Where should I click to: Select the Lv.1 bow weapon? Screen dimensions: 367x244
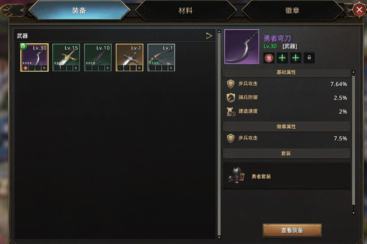(x=161, y=57)
